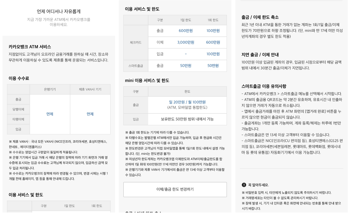Screen dimensions: 360x214
Task: Click 보유한도 50만원 범위 내에서 가능 cell
Action: pyautogui.click(x=187, y=119)
